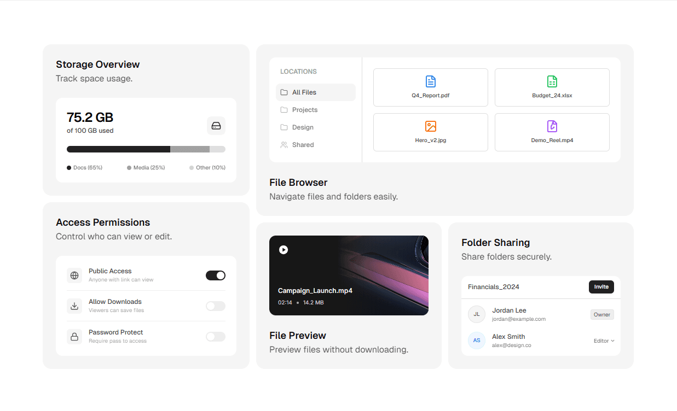Open the Campaign_Launch.mp4 preview thumbnail
Screen dimensions: 677x411
(349, 275)
